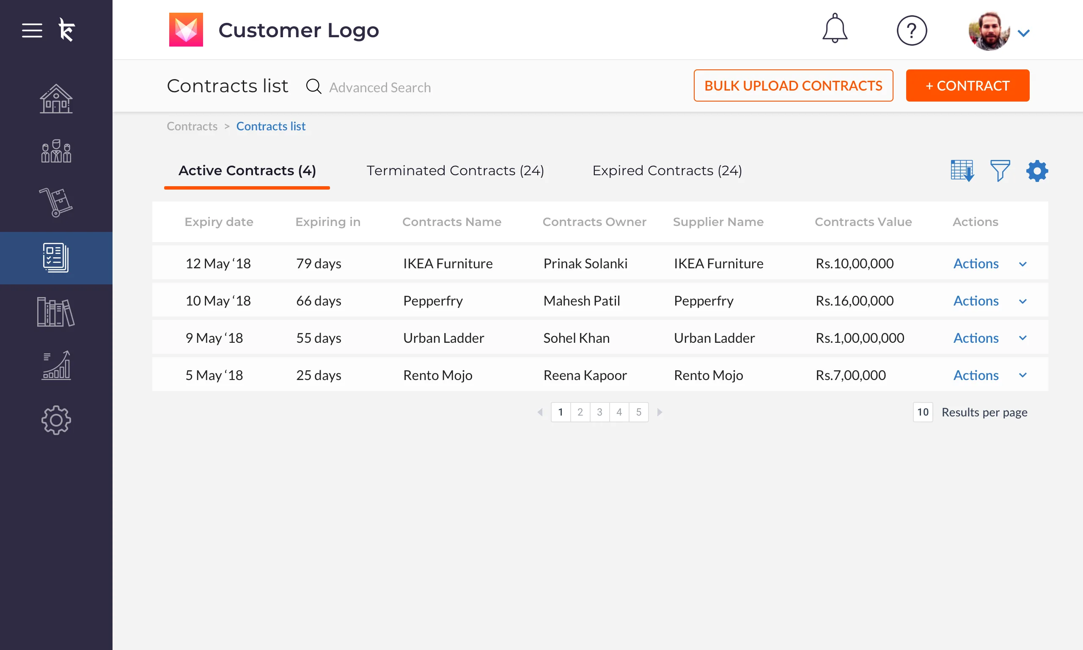Screen dimensions: 1083x650
Task: Click the user profile avatar
Action: click(x=990, y=30)
